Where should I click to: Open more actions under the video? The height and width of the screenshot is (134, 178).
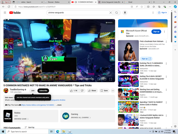coord(113,91)
